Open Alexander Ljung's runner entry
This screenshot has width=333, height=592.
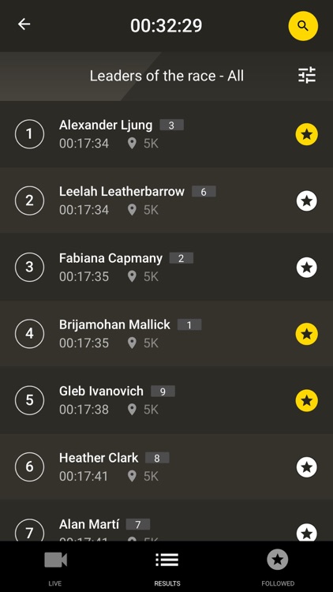(x=166, y=134)
